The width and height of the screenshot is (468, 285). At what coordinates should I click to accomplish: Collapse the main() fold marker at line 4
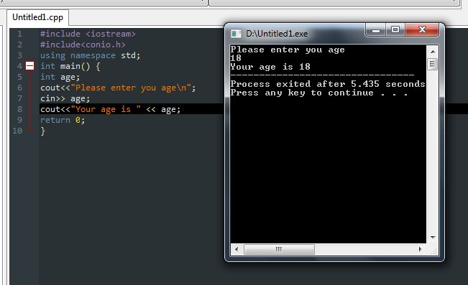point(30,66)
